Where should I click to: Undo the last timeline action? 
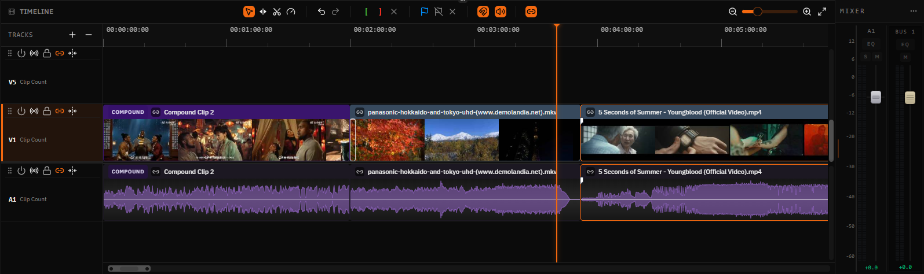[322, 12]
